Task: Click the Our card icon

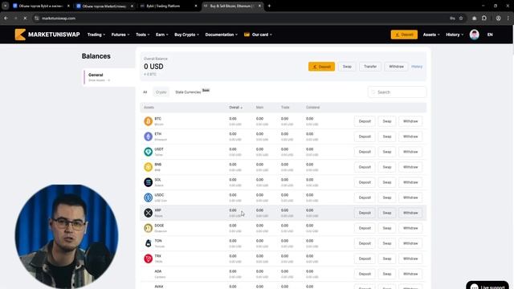Action: pos(247,35)
